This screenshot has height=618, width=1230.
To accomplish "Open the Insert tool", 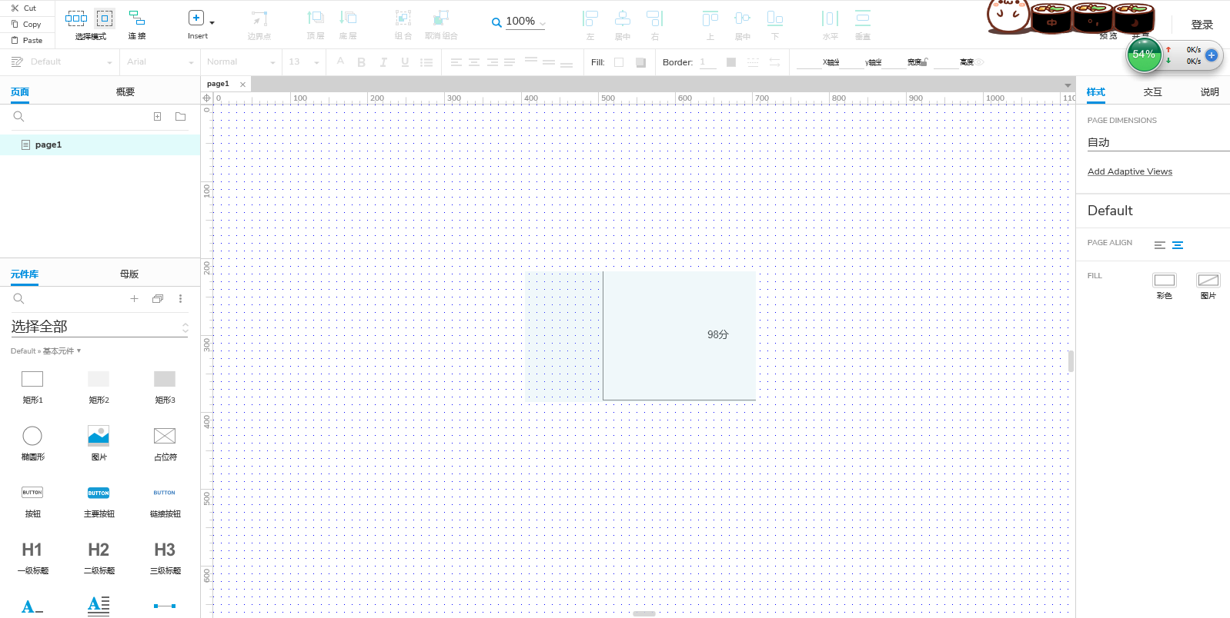I will 197,25.
